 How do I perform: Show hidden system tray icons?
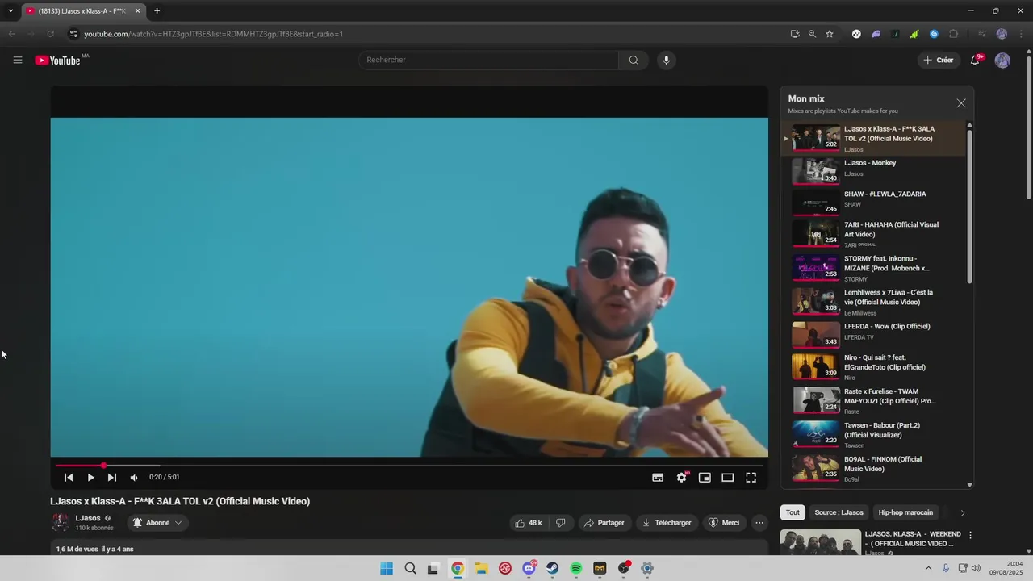tap(928, 568)
